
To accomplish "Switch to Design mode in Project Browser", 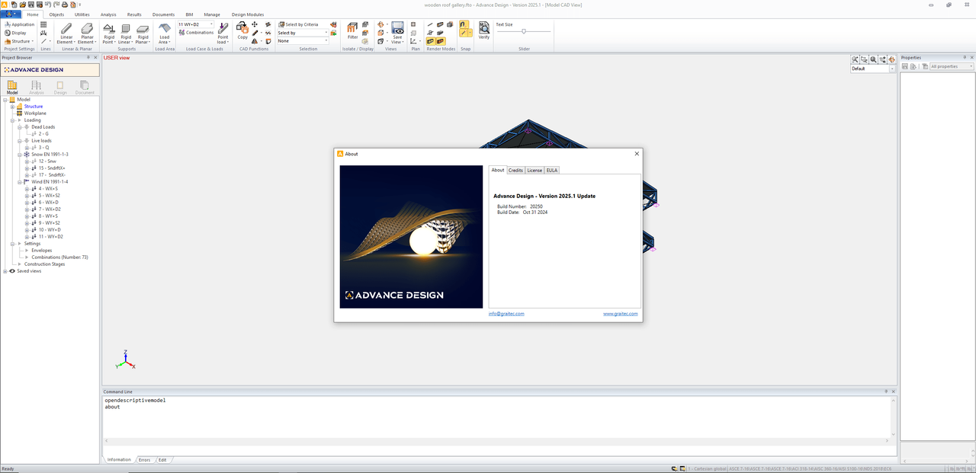I will coord(60,87).
